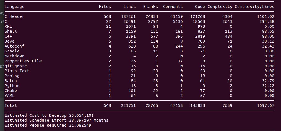Image resolution: width=281 pixels, height=131 pixels.
Task: Select the C++ lines value 3791
Action: click(131, 36)
